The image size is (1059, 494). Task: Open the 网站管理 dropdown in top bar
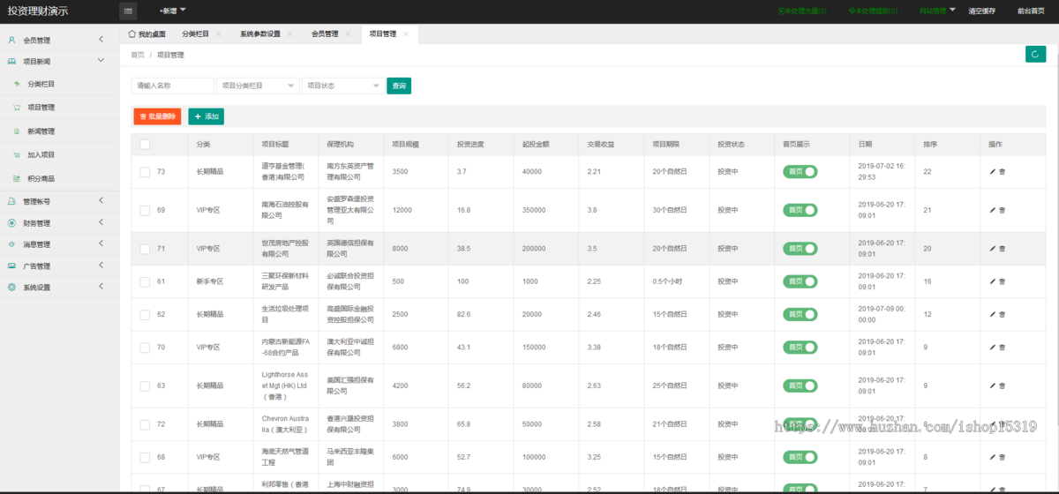(937, 11)
